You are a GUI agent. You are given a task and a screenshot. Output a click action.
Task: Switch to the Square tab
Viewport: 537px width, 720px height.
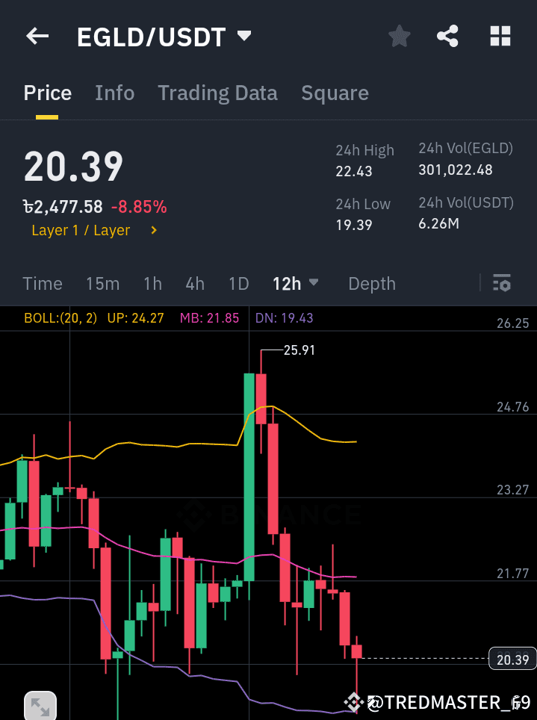(335, 93)
